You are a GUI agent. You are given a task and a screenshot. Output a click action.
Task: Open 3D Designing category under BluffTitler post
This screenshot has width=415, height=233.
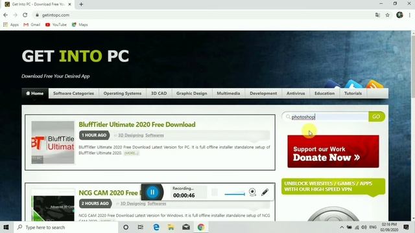(x=131, y=135)
